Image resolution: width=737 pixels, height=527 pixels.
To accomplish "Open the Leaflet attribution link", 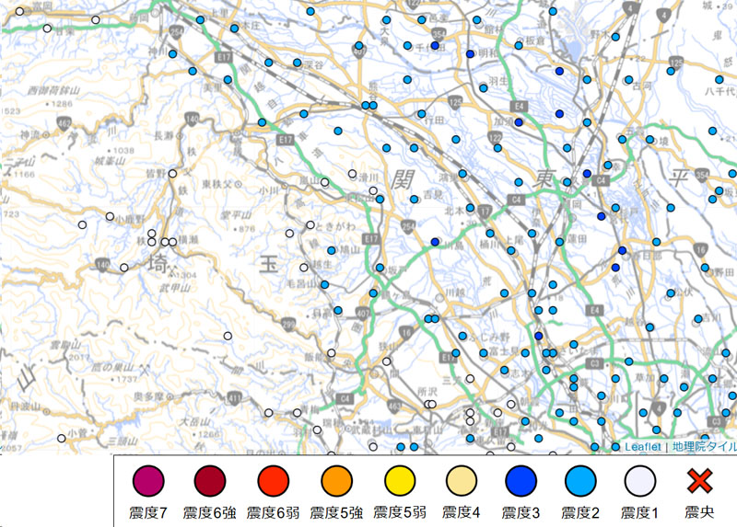I will point(642,447).
